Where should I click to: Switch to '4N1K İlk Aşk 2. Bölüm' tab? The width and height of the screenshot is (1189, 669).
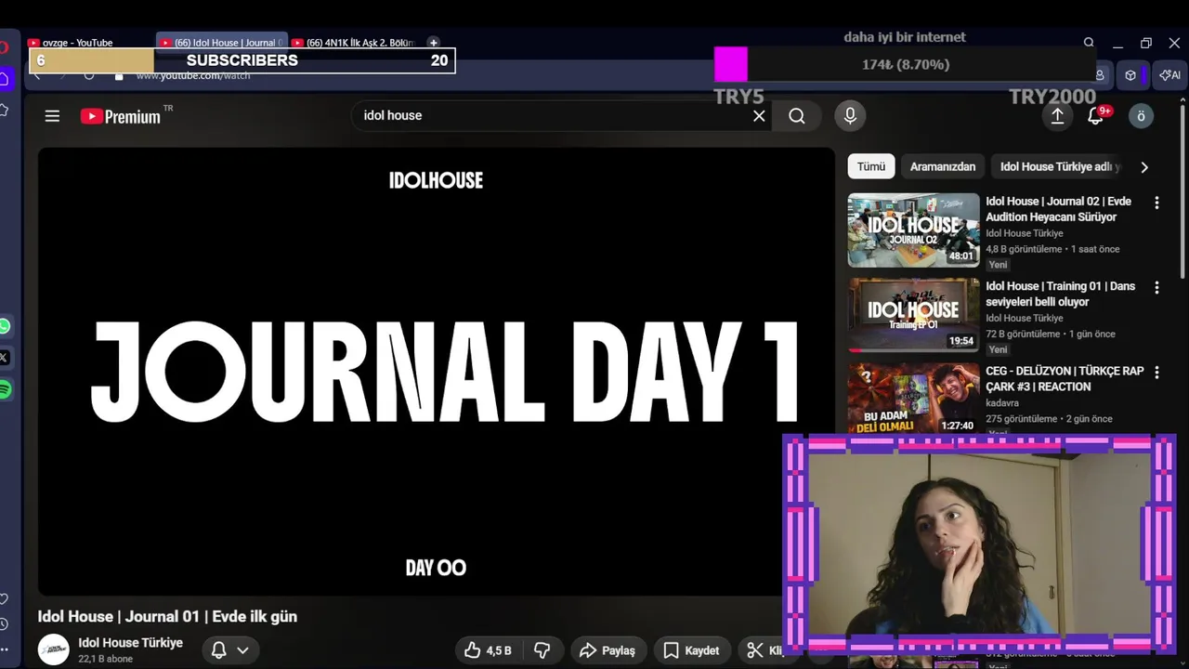pyautogui.click(x=355, y=43)
